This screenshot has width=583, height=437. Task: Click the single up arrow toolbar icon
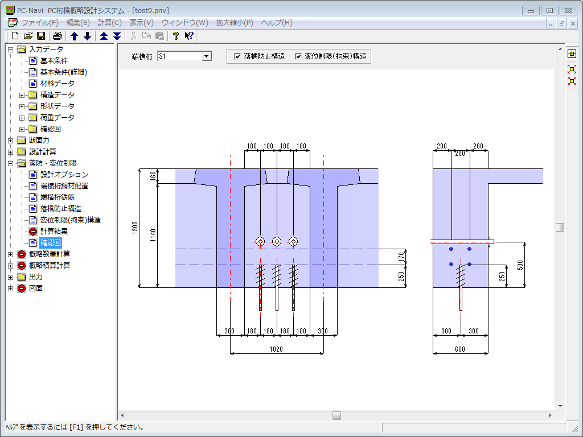pyautogui.click(x=74, y=36)
